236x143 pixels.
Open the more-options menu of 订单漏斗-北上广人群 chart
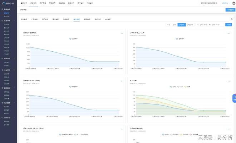click(228, 33)
